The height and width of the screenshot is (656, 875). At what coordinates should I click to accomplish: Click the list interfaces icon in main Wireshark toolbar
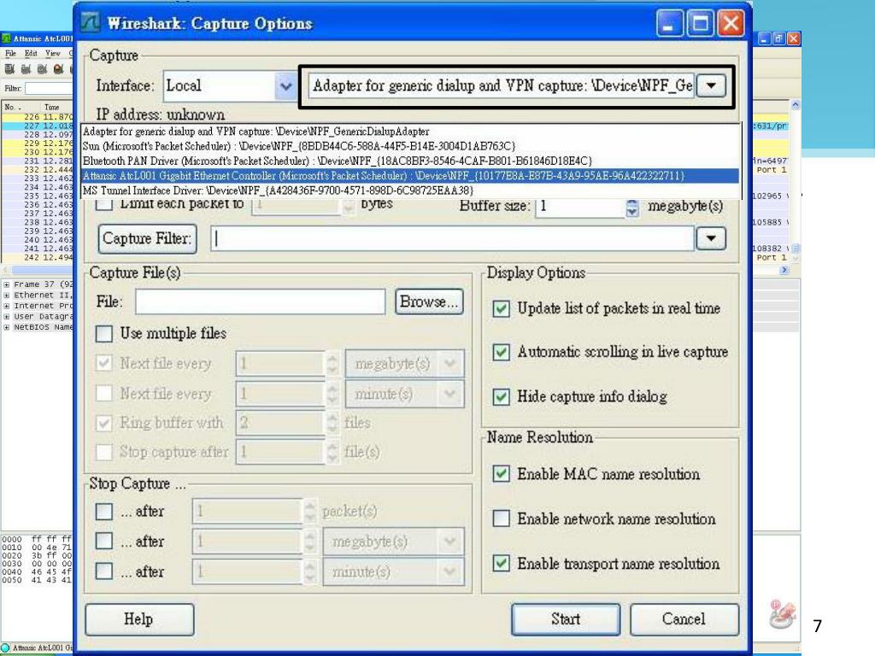[x=9, y=69]
